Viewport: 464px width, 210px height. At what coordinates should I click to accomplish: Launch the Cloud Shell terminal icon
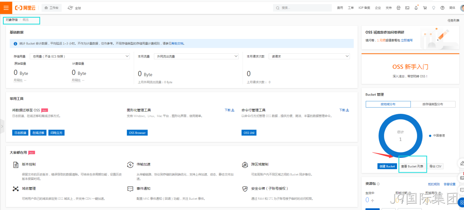click(x=407, y=8)
